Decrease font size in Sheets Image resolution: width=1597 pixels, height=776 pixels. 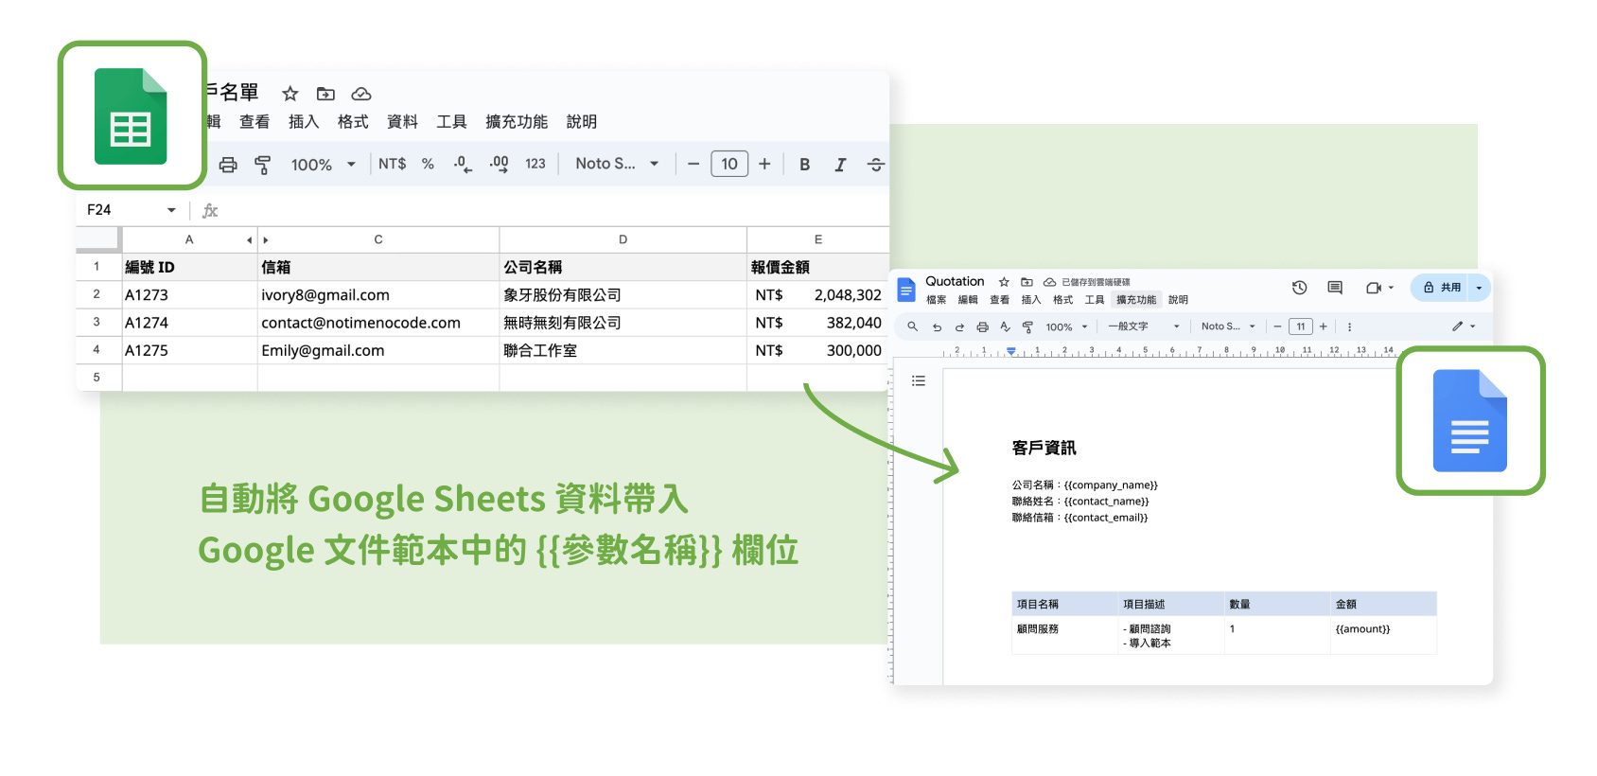coord(693,164)
